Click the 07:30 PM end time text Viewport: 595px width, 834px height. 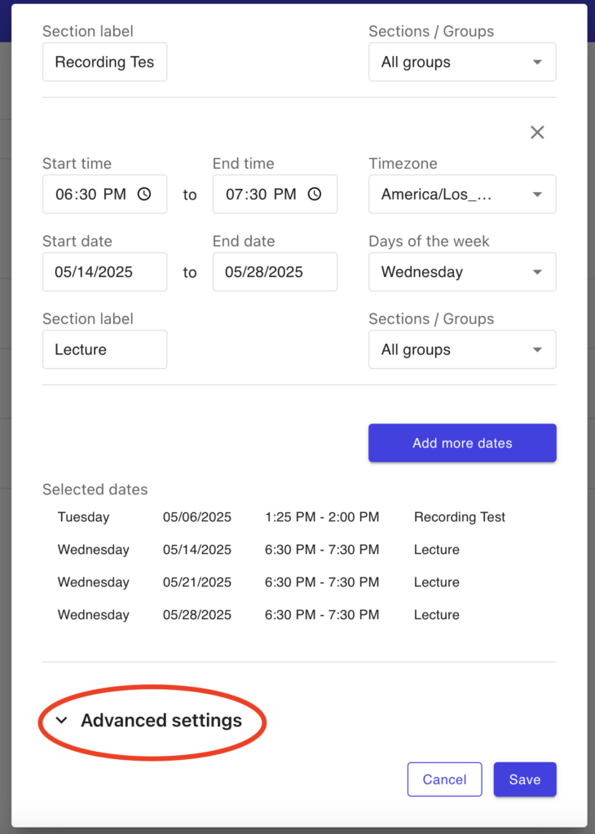(x=260, y=195)
